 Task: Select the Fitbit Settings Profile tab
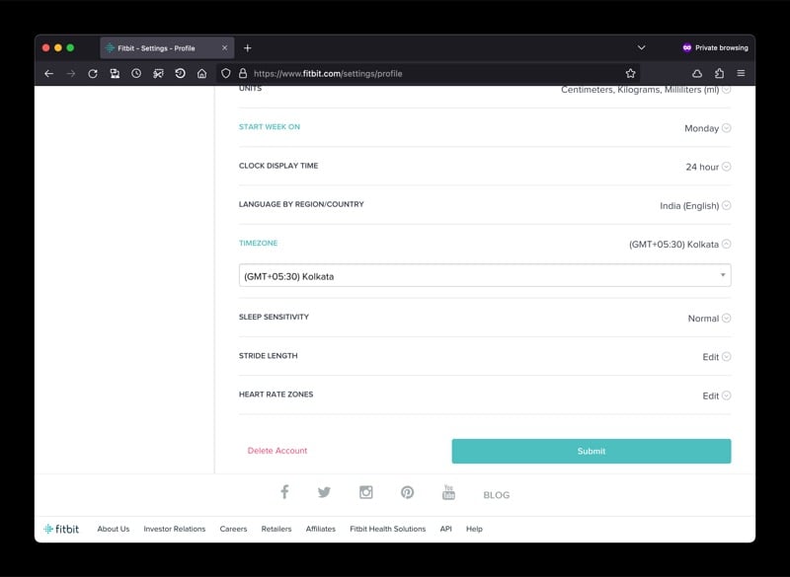167,47
